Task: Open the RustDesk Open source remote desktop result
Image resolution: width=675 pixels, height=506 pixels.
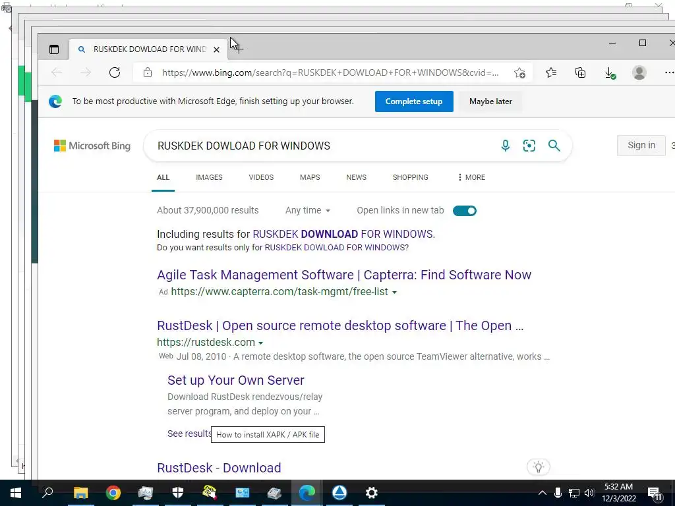Action: pos(340,325)
